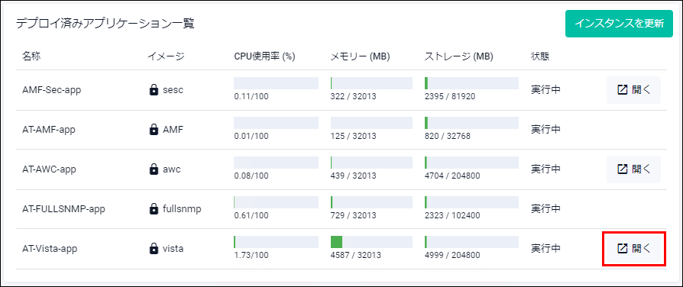Viewport: 683px width, 287px height.
Task: Click the lock icon beside sesc image
Action: 154,90
